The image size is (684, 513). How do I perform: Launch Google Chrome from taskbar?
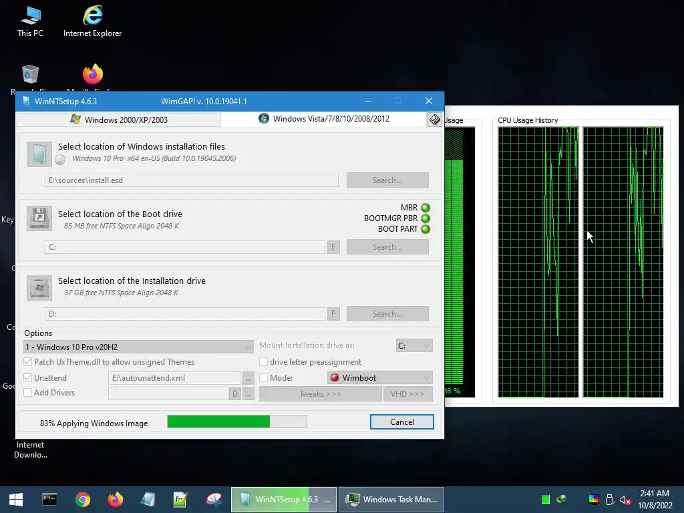[x=82, y=500]
